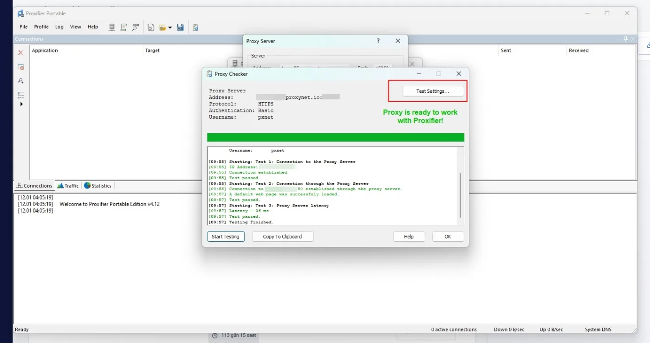Click the list view sidebar icon

(21, 95)
